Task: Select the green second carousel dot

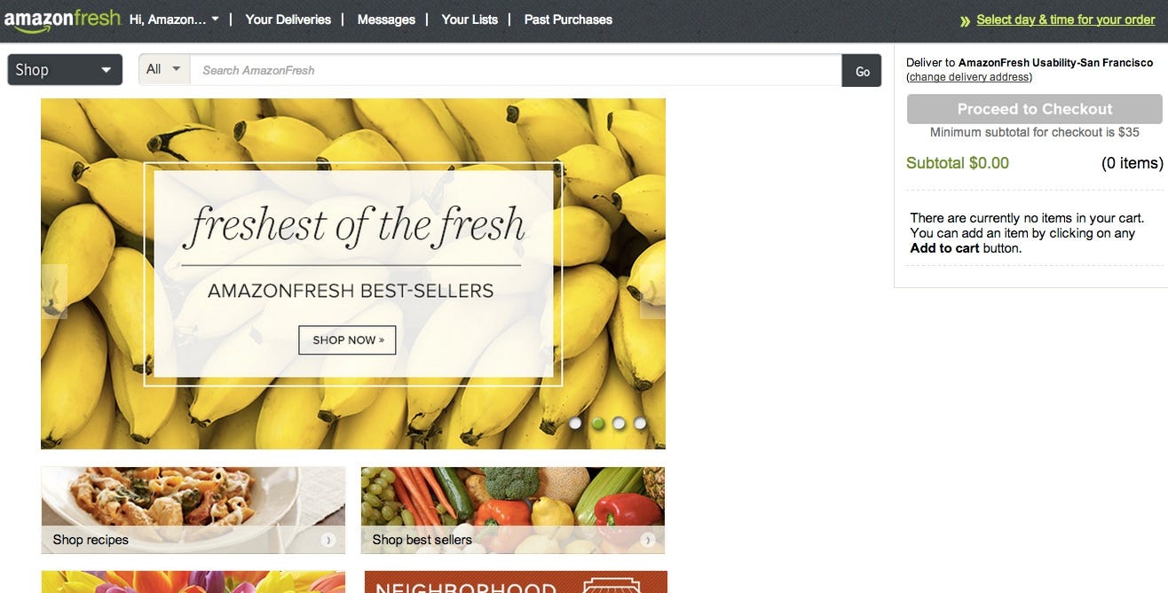Action: 597,423
